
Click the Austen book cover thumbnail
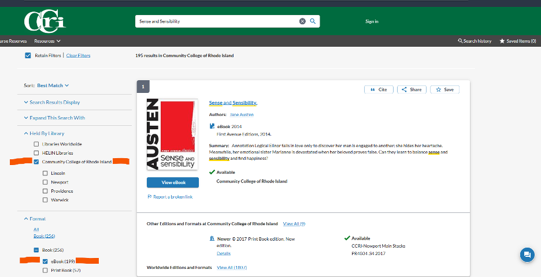tap(172, 134)
